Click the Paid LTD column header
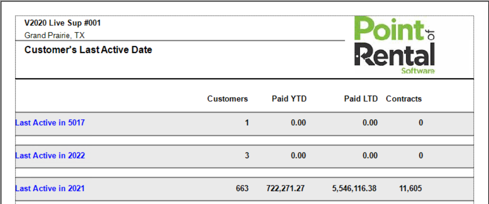The height and width of the screenshot is (204, 489). coord(361,99)
